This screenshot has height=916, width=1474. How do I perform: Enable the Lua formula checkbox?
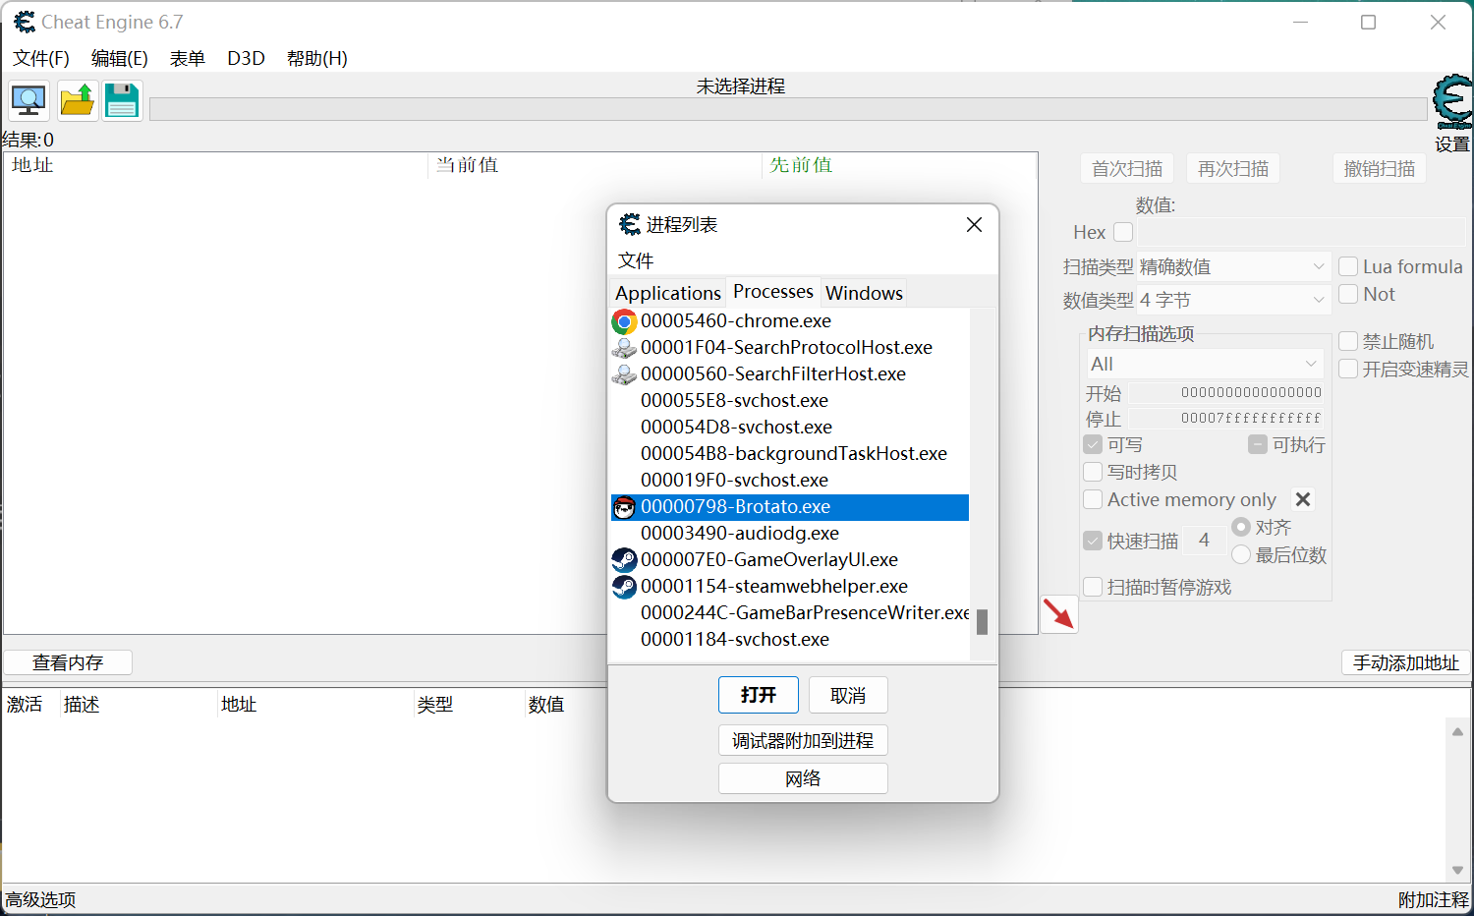[x=1348, y=266]
